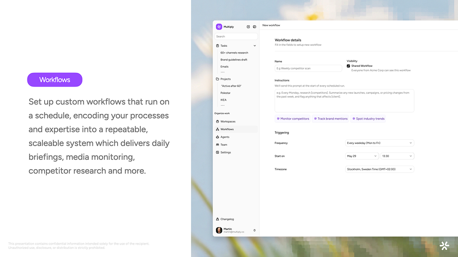458x257 pixels.
Task: Open the Brand guidelines draft task
Action: tap(234, 60)
